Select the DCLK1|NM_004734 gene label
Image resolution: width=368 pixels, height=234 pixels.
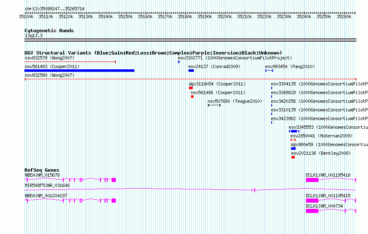324,206
